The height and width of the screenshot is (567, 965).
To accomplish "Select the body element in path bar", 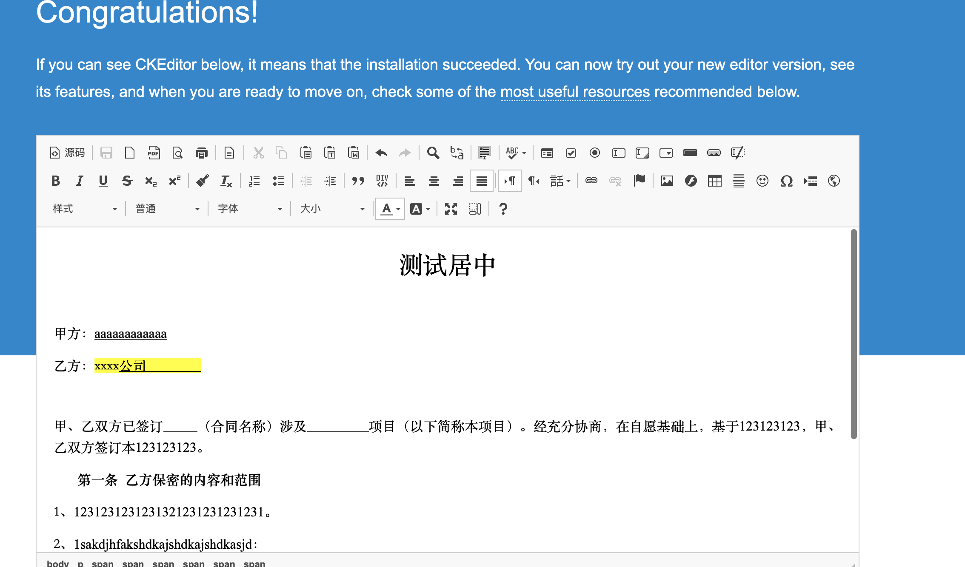I will tap(57, 563).
